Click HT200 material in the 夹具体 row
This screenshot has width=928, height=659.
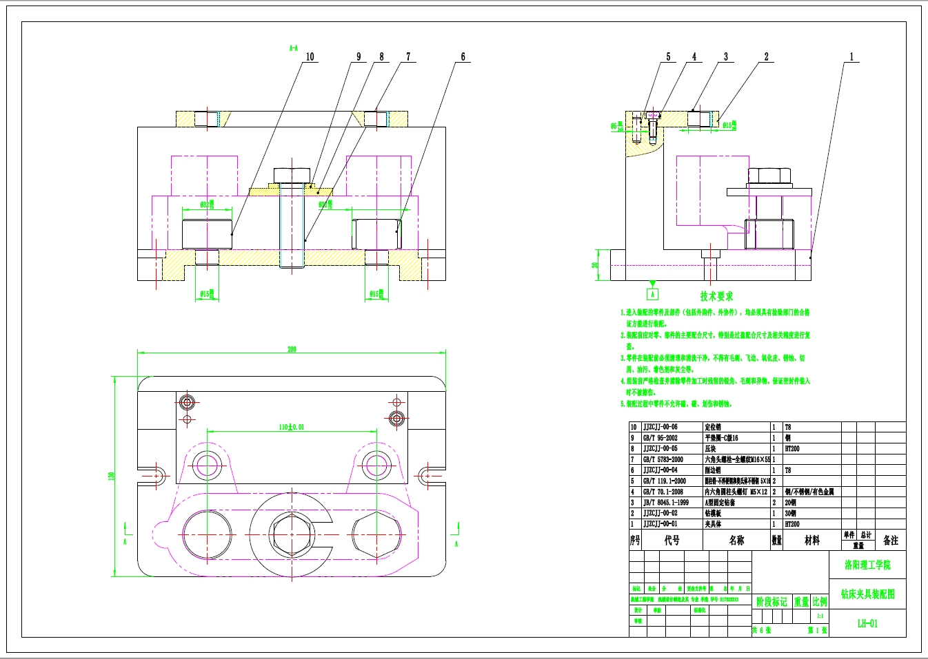[792, 524]
